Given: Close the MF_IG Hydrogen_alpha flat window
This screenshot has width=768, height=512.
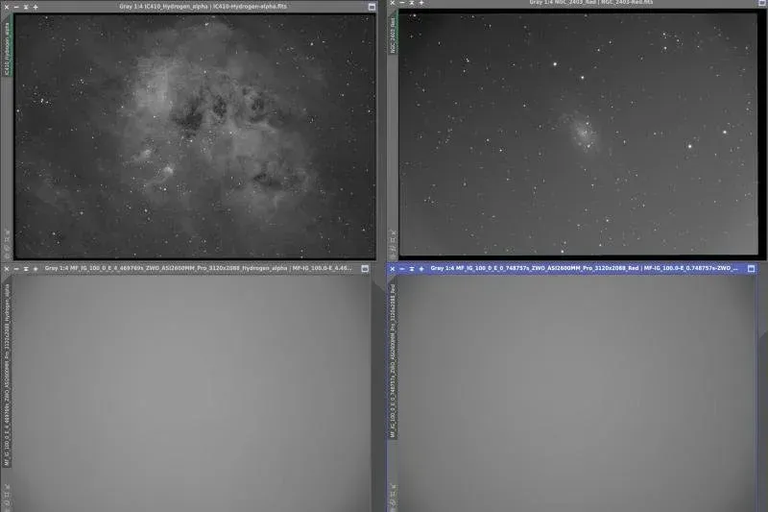Looking at the screenshot, I should 7,269.
